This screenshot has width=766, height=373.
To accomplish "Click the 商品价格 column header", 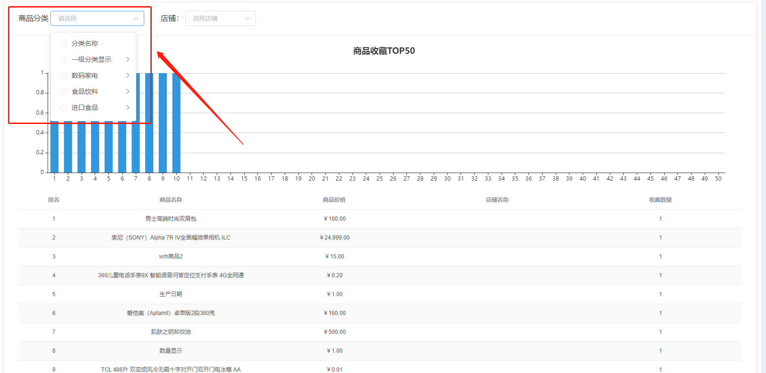I will tap(334, 200).
